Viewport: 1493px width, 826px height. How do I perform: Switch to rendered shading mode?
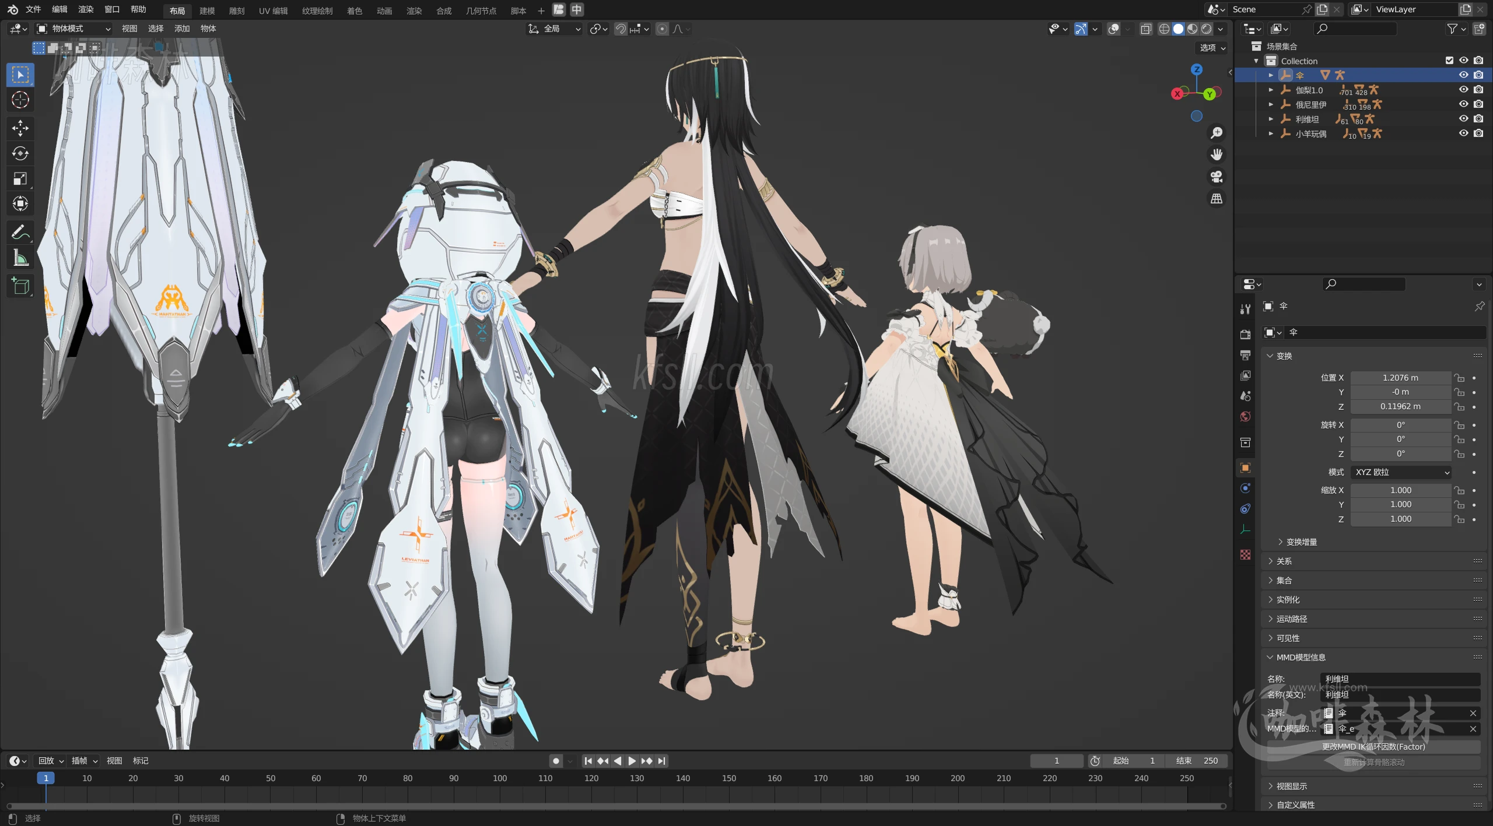1206,29
